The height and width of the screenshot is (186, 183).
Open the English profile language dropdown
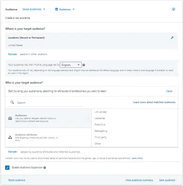coord(71,65)
